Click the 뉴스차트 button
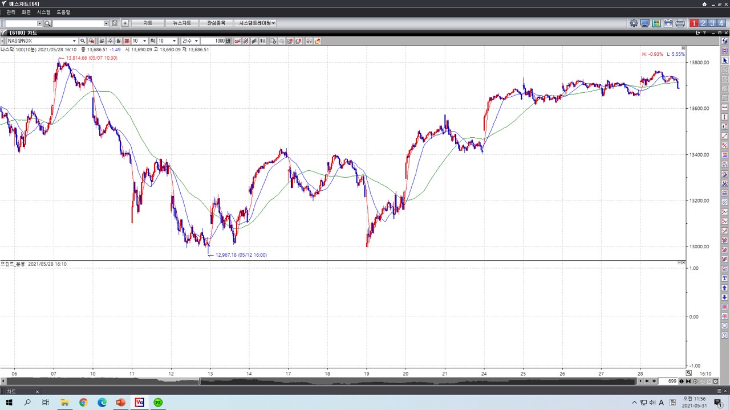 point(182,23)
